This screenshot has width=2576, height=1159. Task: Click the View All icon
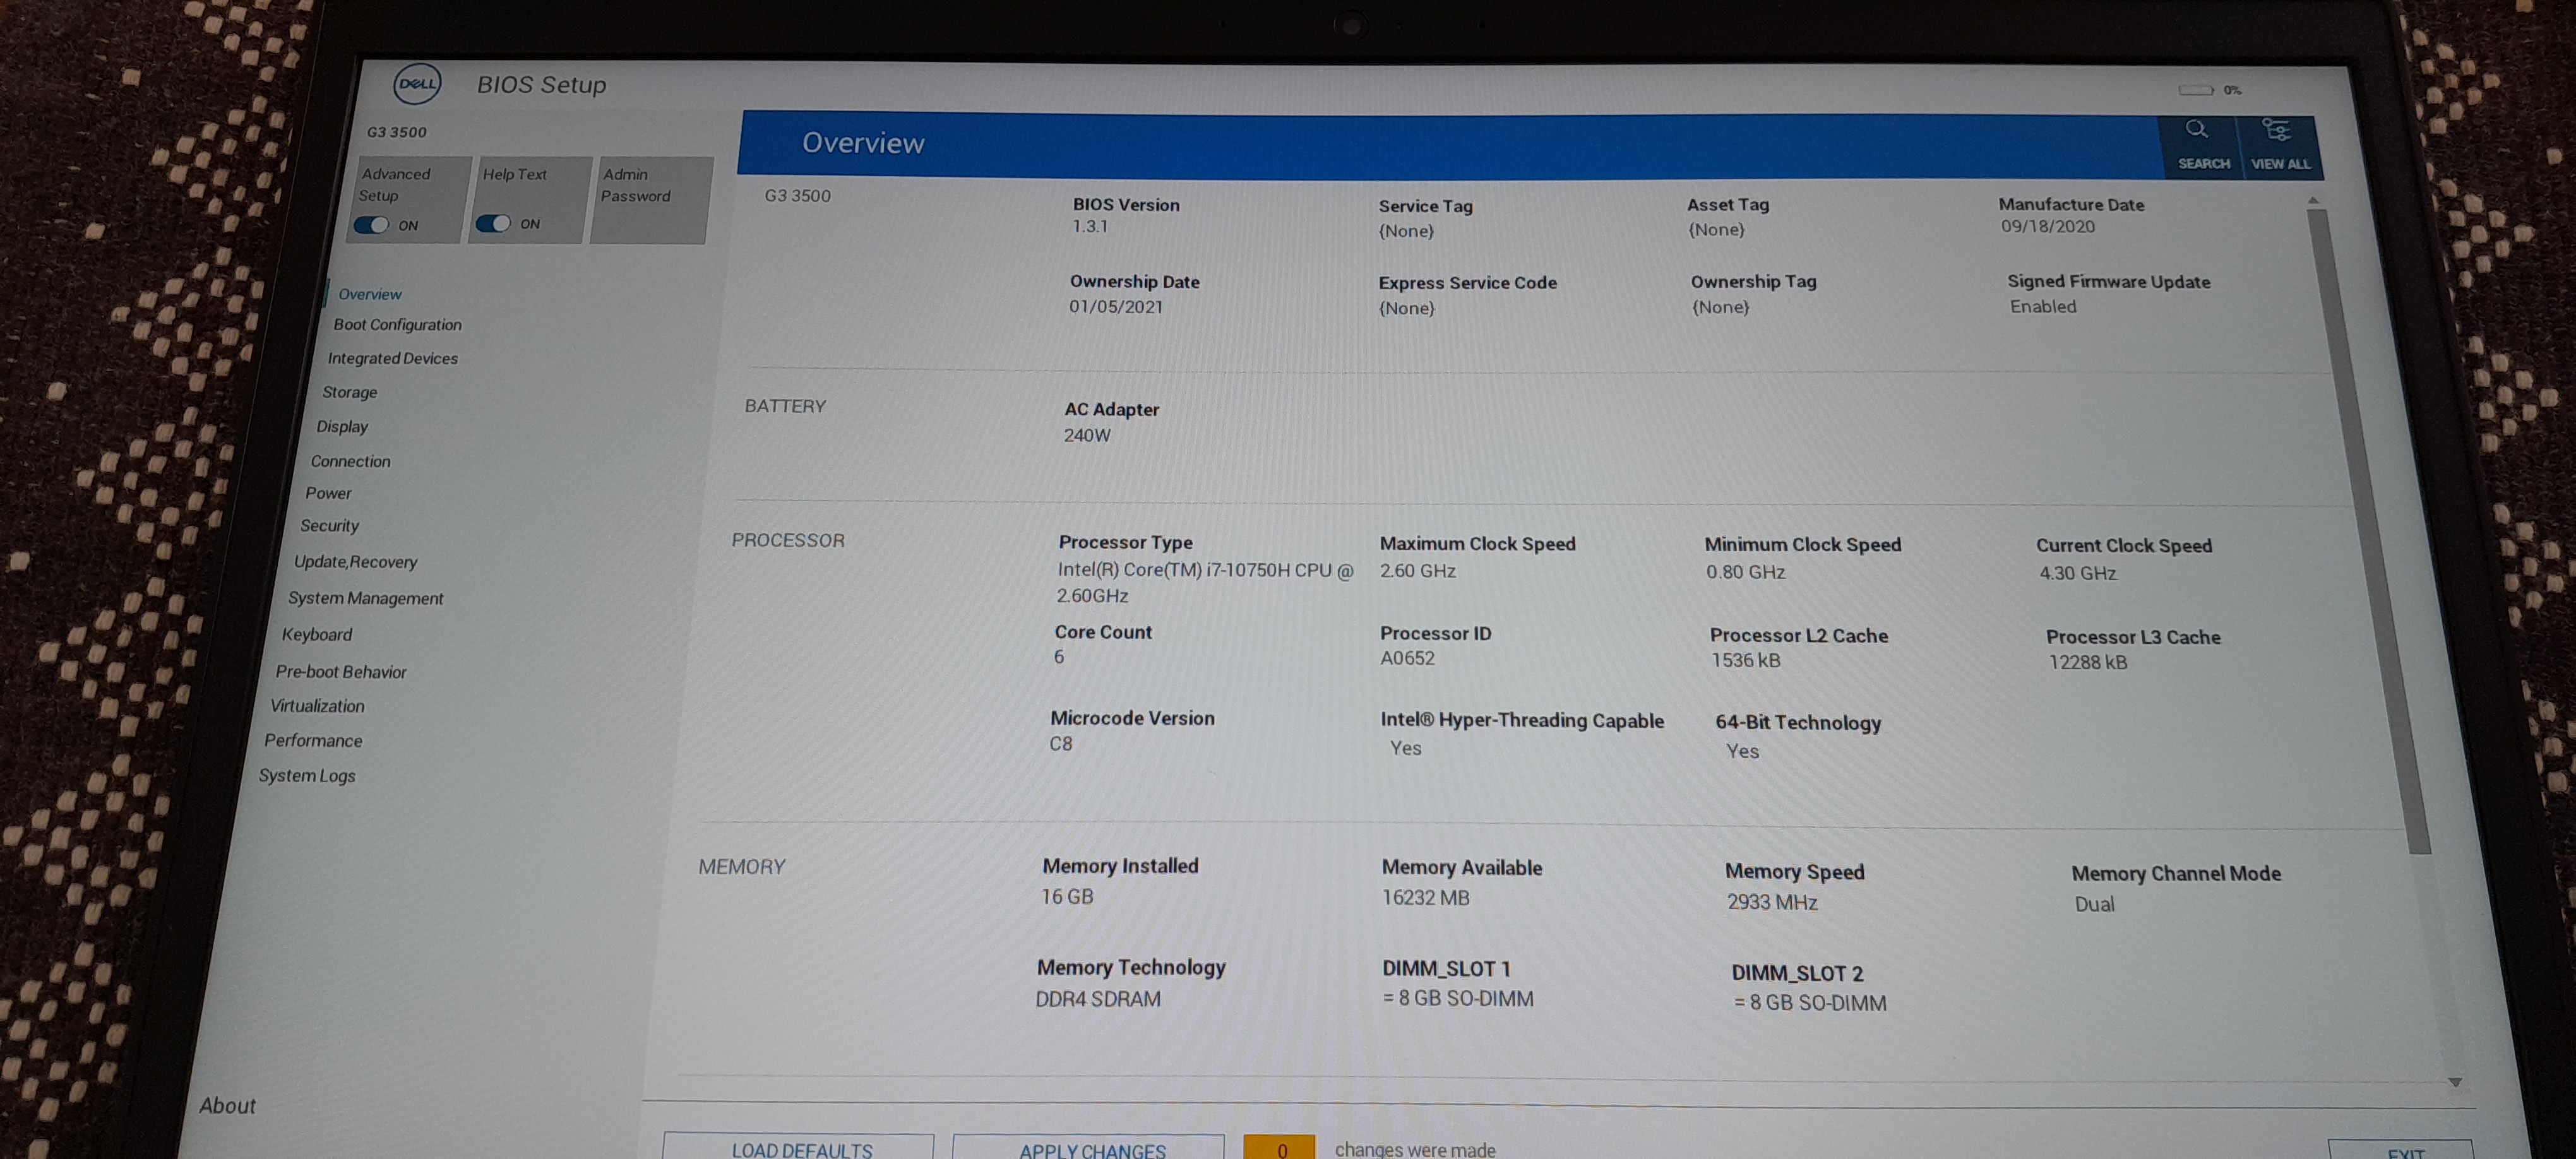pyautogui.click(x=2276, y=131)
